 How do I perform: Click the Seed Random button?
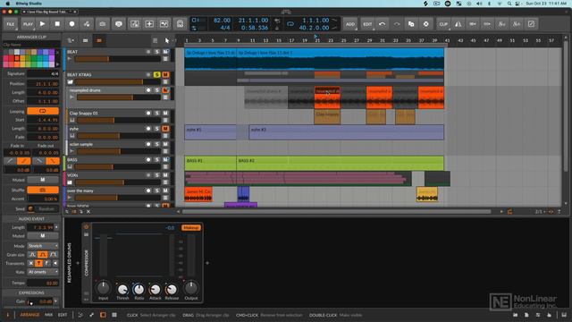click(x=47, y=208)
